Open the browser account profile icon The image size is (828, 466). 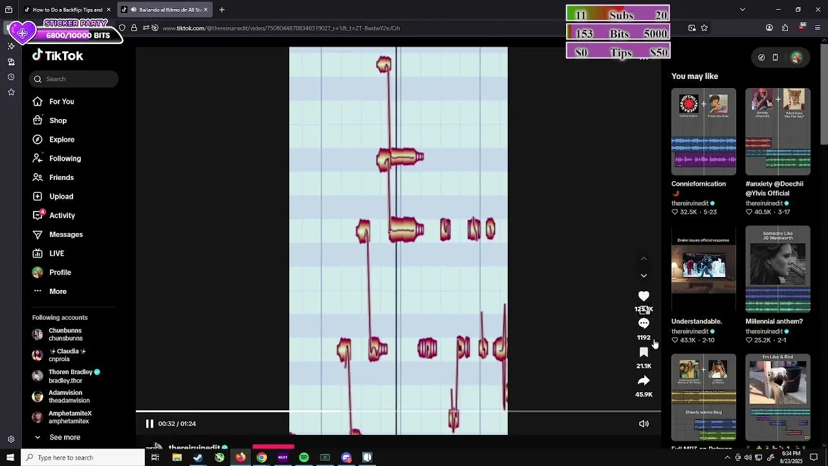(769, 28)
